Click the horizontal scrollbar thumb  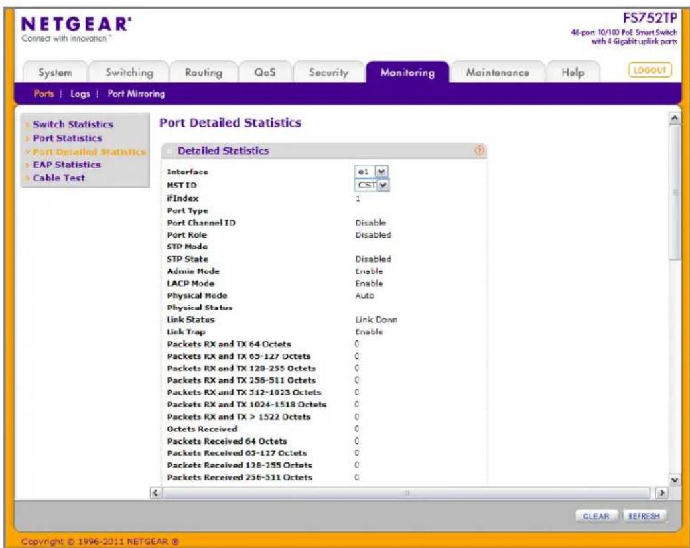point(406,492)
